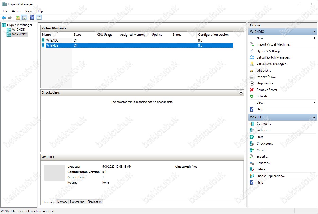This screenshot has height=214, width=318.
Task: Click the Settings icon under W19FILE
Action: 252,130
